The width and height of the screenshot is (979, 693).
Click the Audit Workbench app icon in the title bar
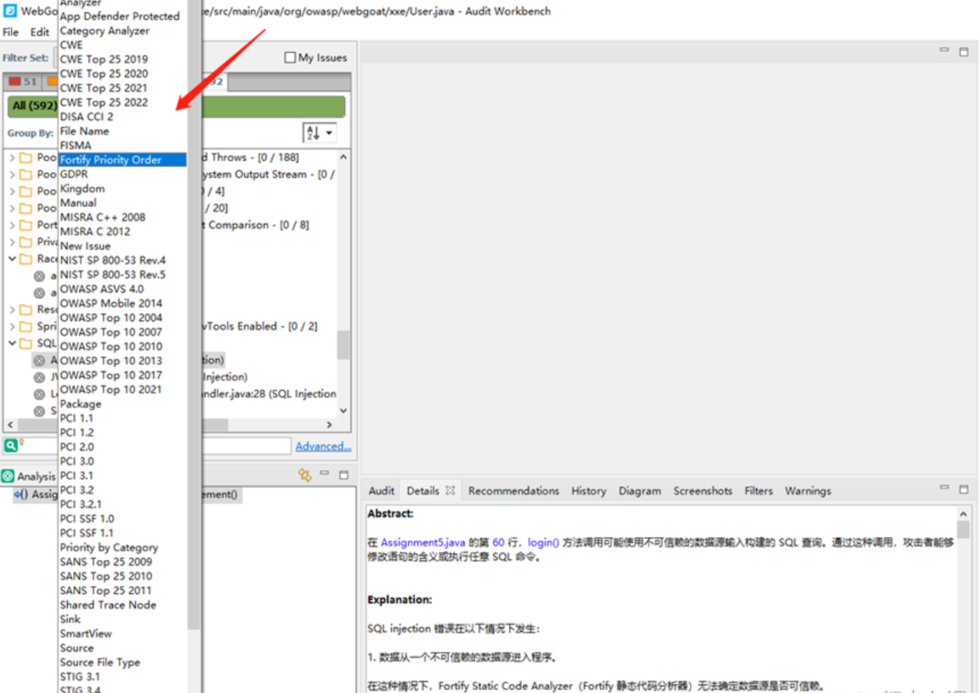[10, 11]
